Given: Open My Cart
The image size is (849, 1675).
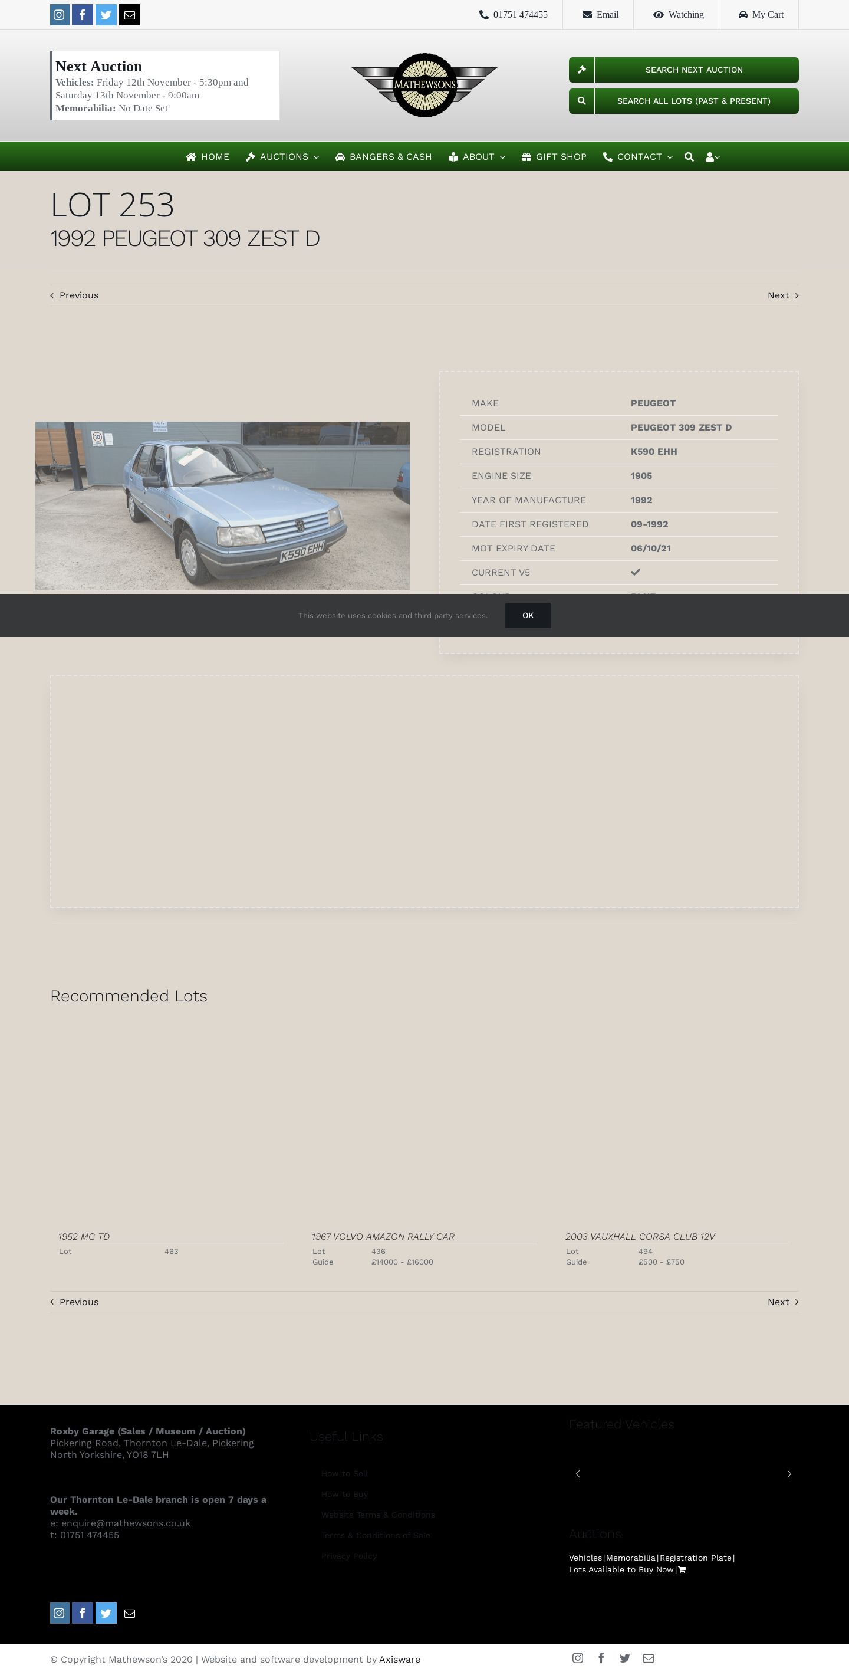Looking at the screenshot, I should tap(761, 14).
